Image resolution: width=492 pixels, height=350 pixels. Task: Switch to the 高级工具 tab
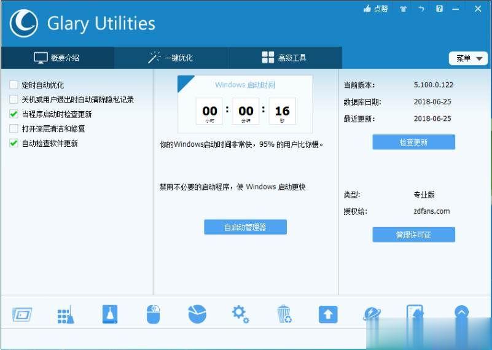click(x=284, y=58)
